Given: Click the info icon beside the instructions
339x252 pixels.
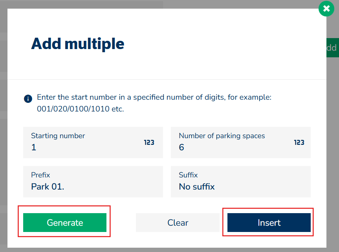Looking at the screenshot, I should [28, 98].
